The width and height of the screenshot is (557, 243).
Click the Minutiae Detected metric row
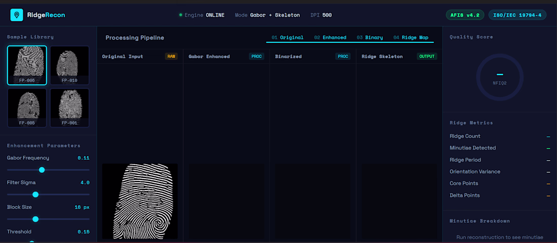(500, 148)
